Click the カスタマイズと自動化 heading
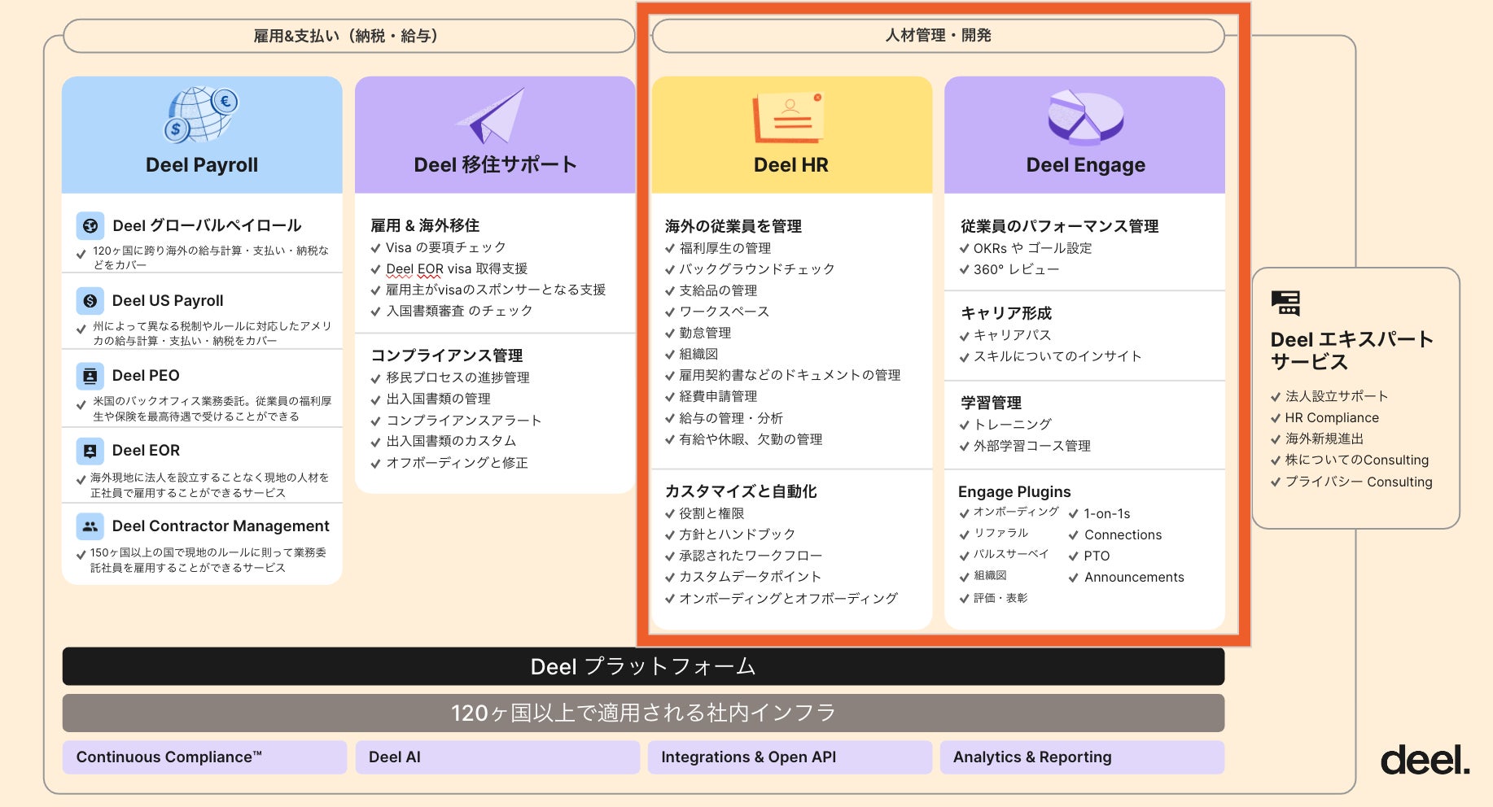1493x807 pixels. pyautogui.click(x=741, y=491)
